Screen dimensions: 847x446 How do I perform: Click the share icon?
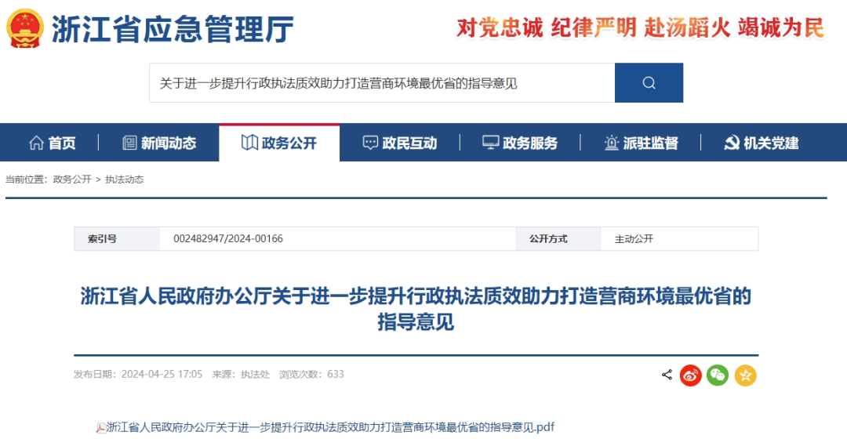667,375
